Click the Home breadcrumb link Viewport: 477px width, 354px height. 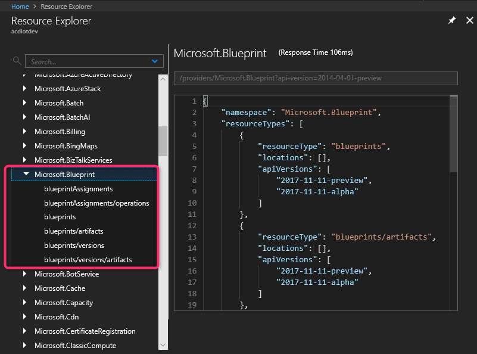pyautogui.click(x=20, y=7)
